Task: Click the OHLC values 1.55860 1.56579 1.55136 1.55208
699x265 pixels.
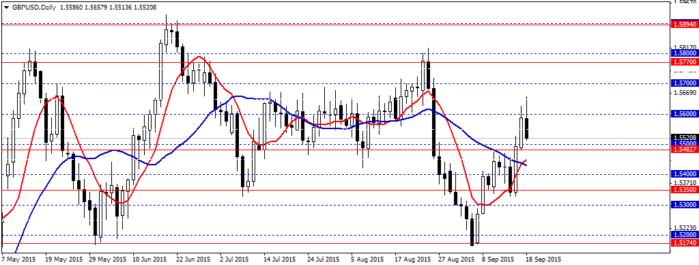Action: click(109, 8)
